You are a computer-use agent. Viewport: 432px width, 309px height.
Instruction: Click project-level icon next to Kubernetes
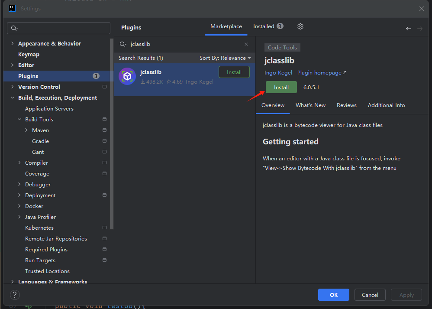pyautogui.click(x=104, y=228)
